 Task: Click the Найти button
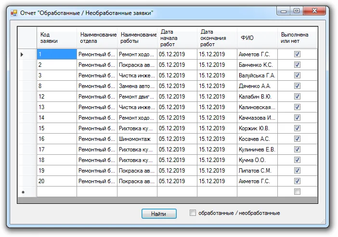[159, 214]
